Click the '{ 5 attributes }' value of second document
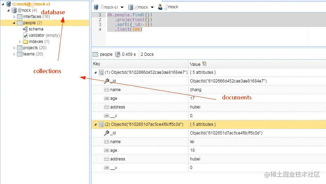The image size is (326, 184). pos(203,124)
